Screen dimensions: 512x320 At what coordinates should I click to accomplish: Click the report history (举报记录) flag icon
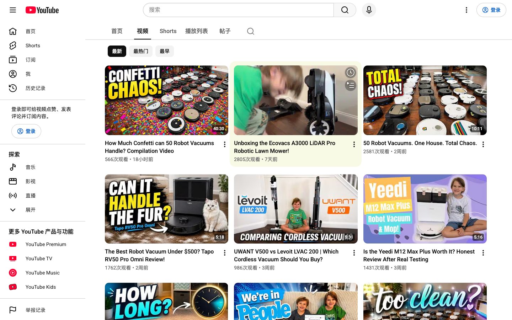(13, 310)
